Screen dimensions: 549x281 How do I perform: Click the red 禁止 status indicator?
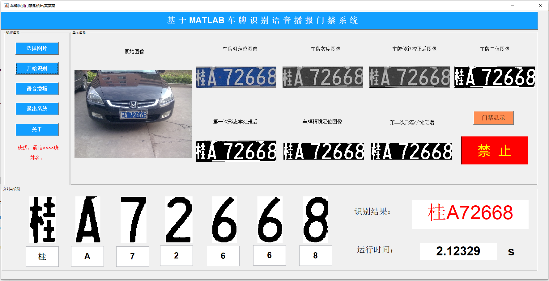[x=494, y=150]
